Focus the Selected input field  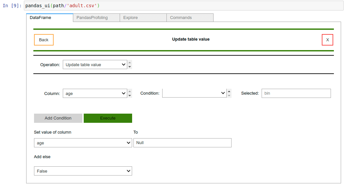[x=296, y=93]
